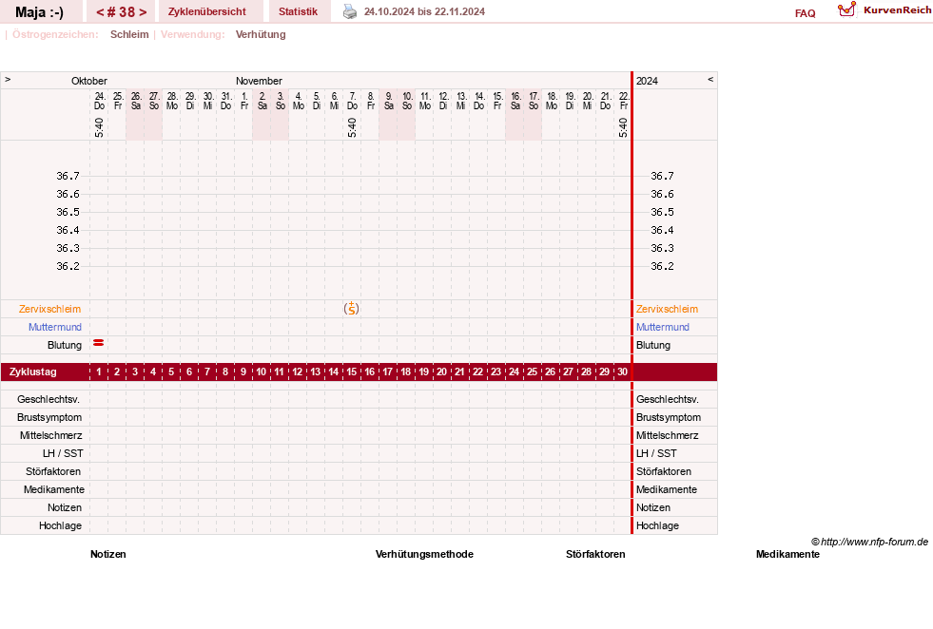The width and height of the screenshot is (933, 629).
Task: Click the bottom Störfaktoren heading
Action: 595,554
